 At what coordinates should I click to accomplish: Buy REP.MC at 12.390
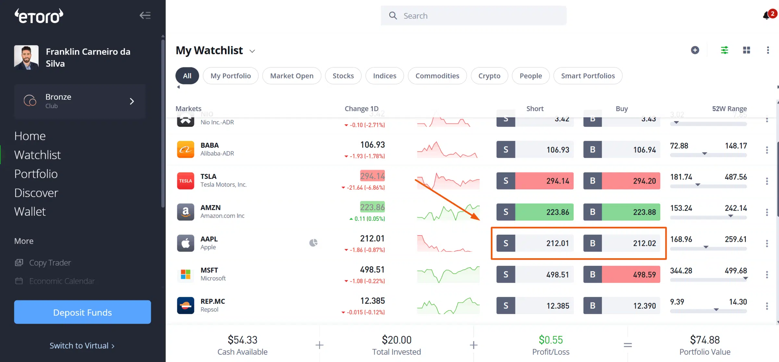pos(622,306)
